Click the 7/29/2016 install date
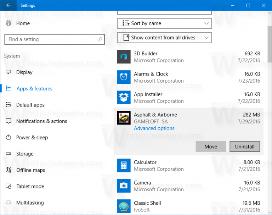272x215 pixels. tap(249, 121)
